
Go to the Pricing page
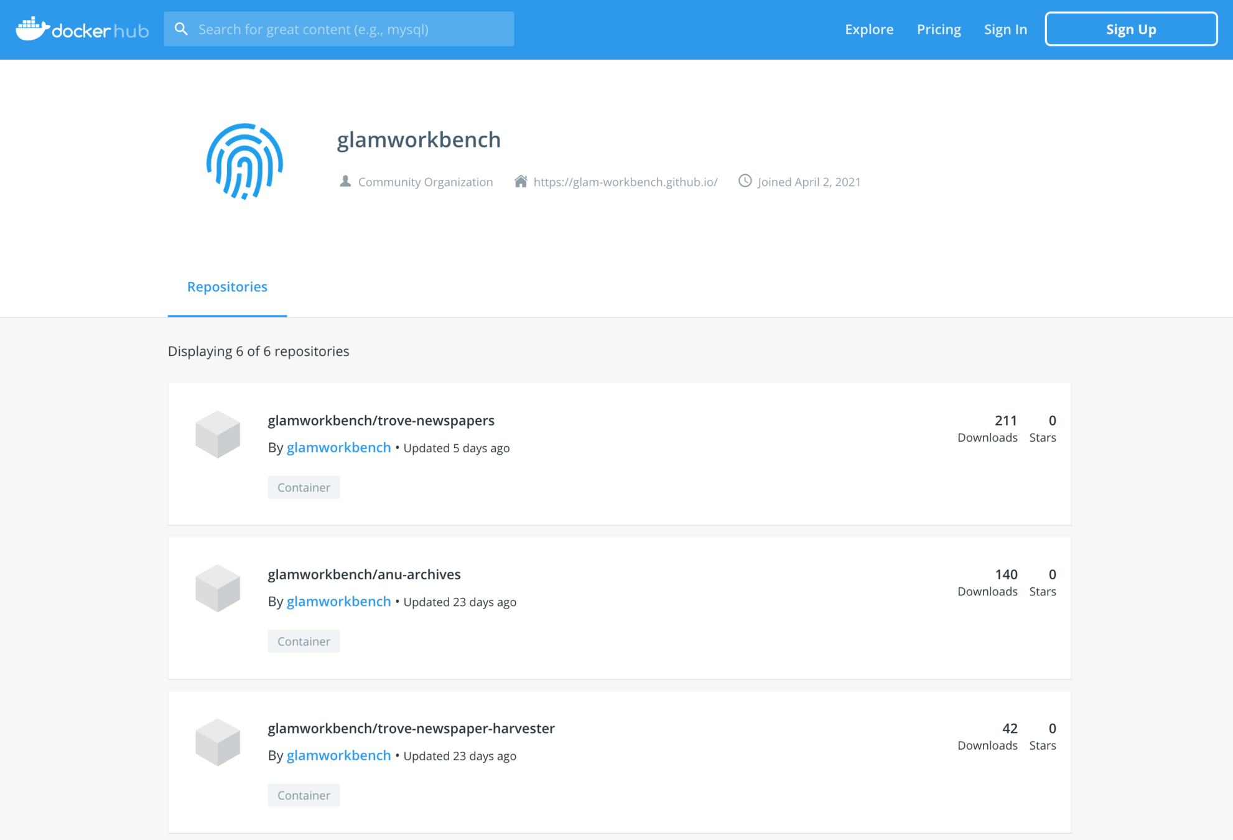coord(938,29)
